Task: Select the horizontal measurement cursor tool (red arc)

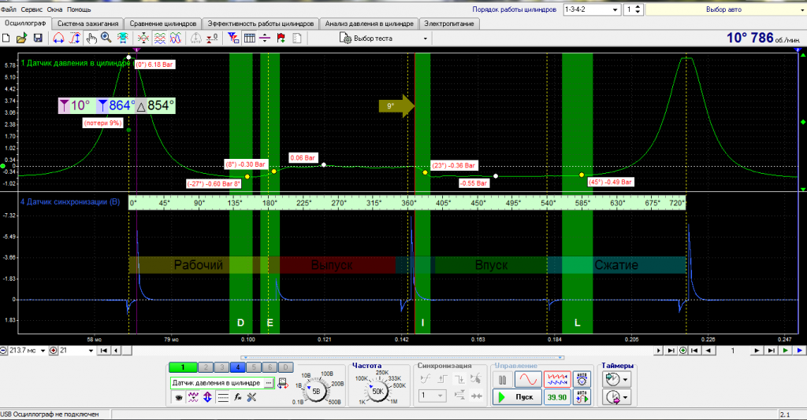Action: tap(58, 38)
